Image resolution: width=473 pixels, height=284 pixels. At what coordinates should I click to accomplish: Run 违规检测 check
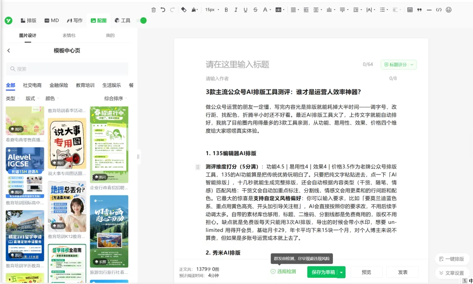tap(283, 272)
